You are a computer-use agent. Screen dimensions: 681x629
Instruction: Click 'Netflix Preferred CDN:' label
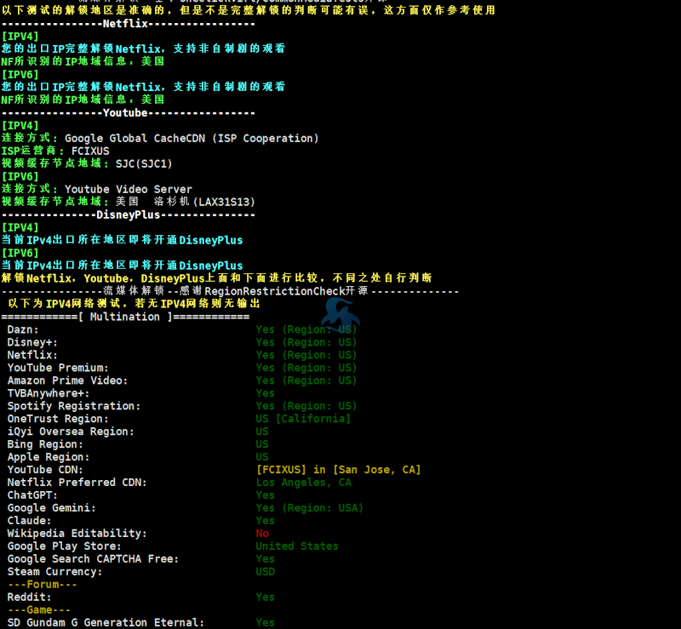click(x=77, y=482)
